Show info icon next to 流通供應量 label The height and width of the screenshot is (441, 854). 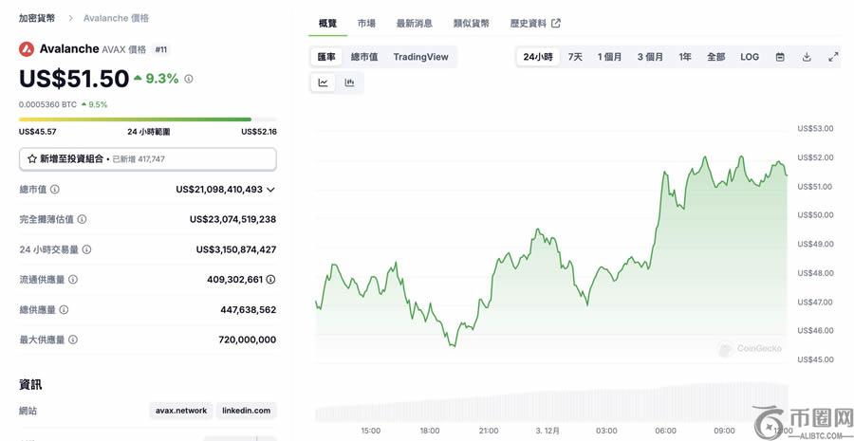[x=73, y=279]
